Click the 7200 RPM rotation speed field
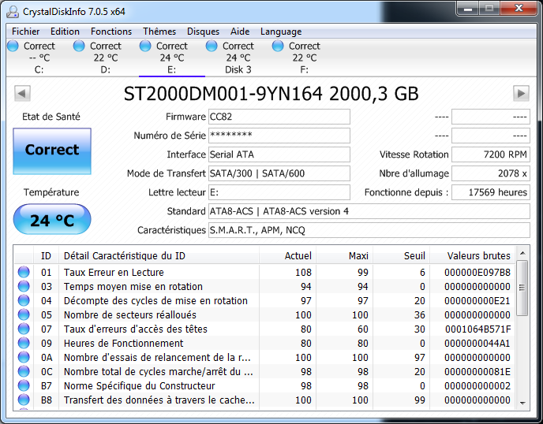Image resolution: width=543 pixels, height=424 pixels. tap(491, 154)
